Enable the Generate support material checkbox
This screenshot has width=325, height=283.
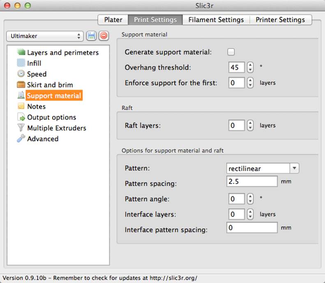(x=231, y=52)
